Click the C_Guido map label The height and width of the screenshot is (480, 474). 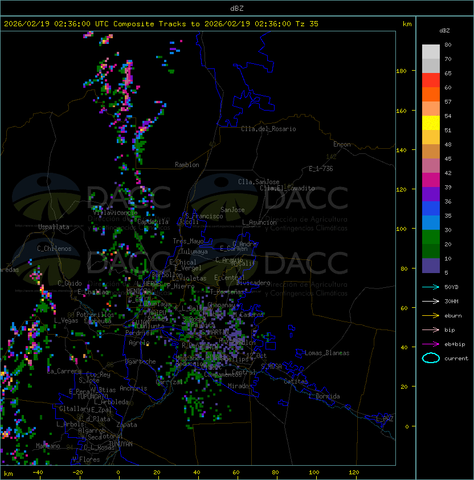[x=70, y=283]
